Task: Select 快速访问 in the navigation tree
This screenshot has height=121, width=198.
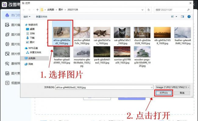Action: coord(33,25)
